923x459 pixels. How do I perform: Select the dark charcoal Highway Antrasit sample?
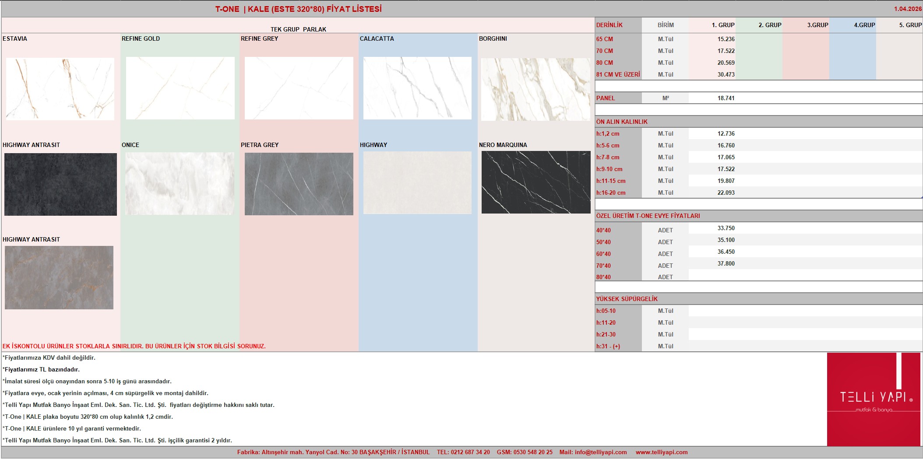pyautogui.click(x=60, y=184)
